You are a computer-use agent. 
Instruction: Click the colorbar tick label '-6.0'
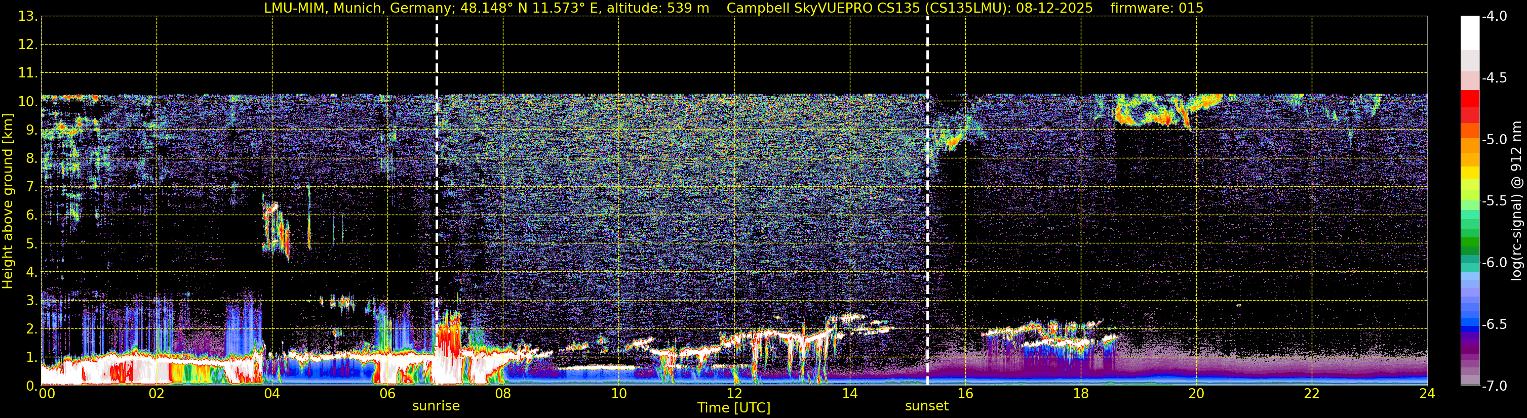point(1494,263)
